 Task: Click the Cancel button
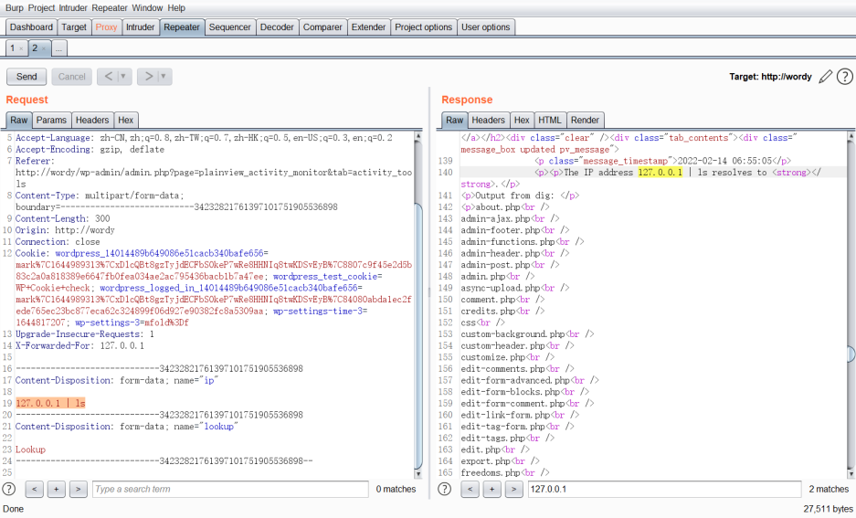click(x=71, y=77)
